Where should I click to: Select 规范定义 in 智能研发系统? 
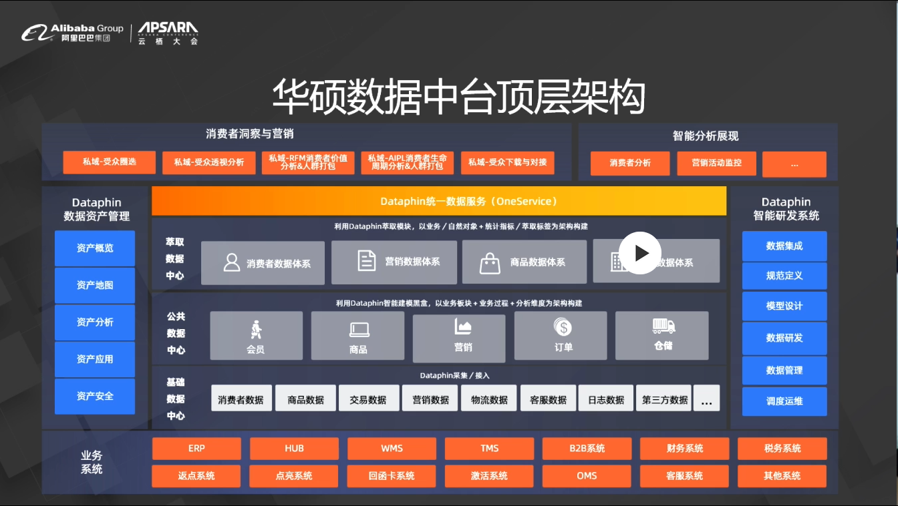[784, 276]
